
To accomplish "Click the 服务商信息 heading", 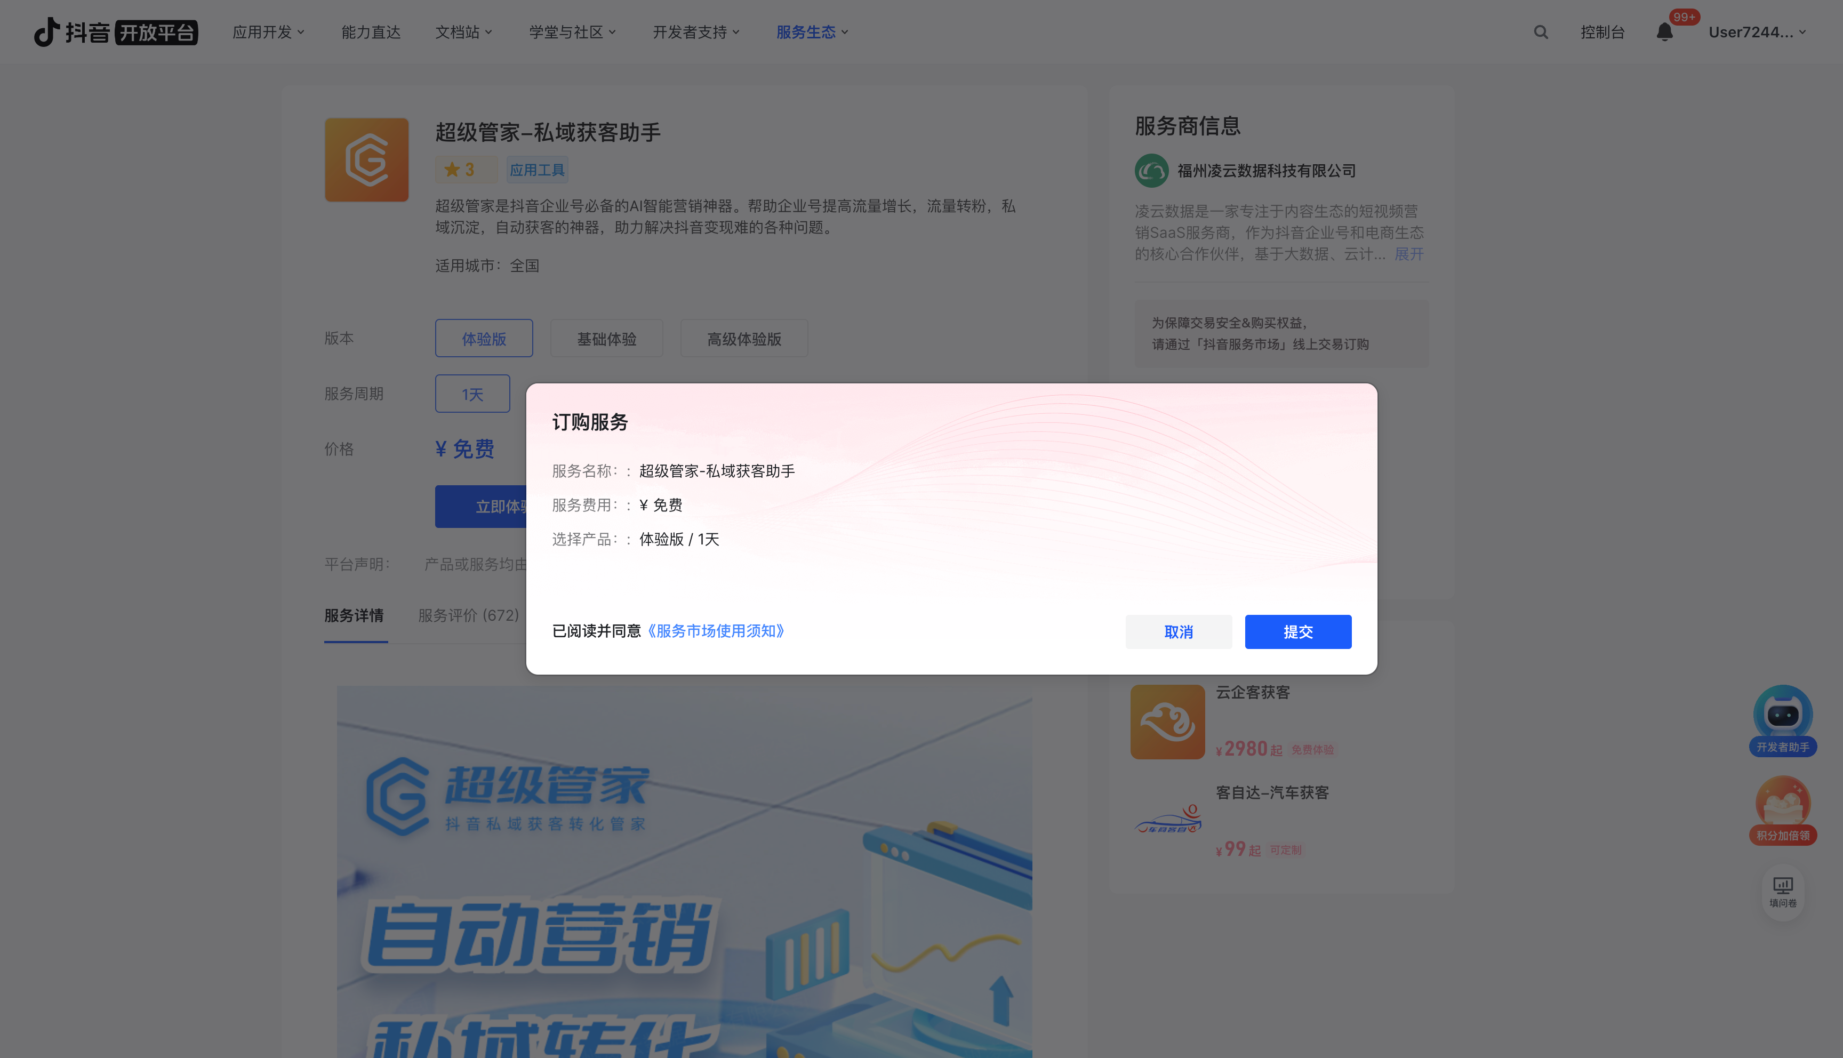I will (1188, 126).
